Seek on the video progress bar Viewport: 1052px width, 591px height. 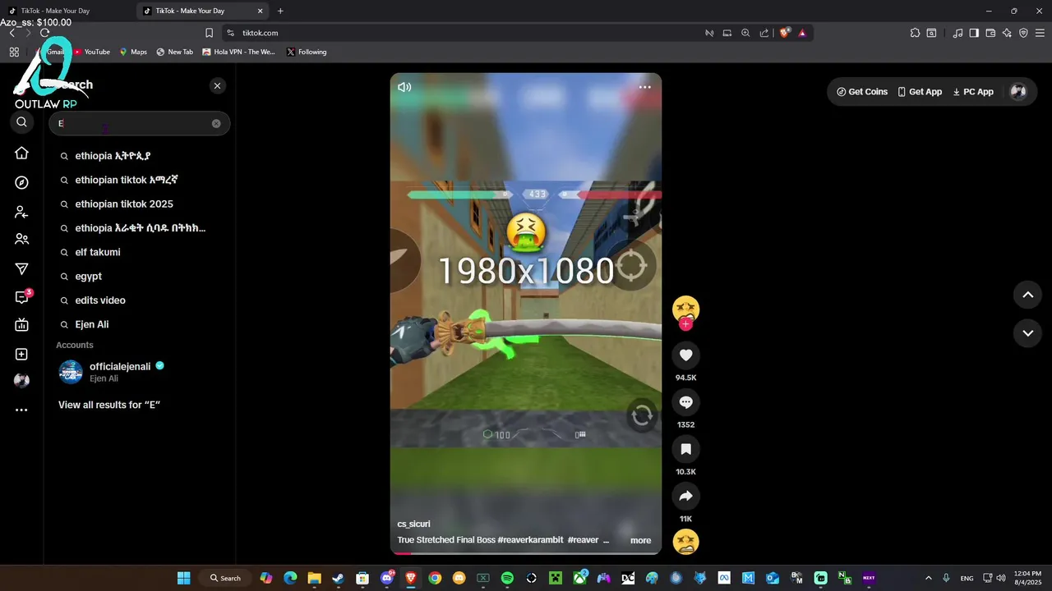pos(526,553)
